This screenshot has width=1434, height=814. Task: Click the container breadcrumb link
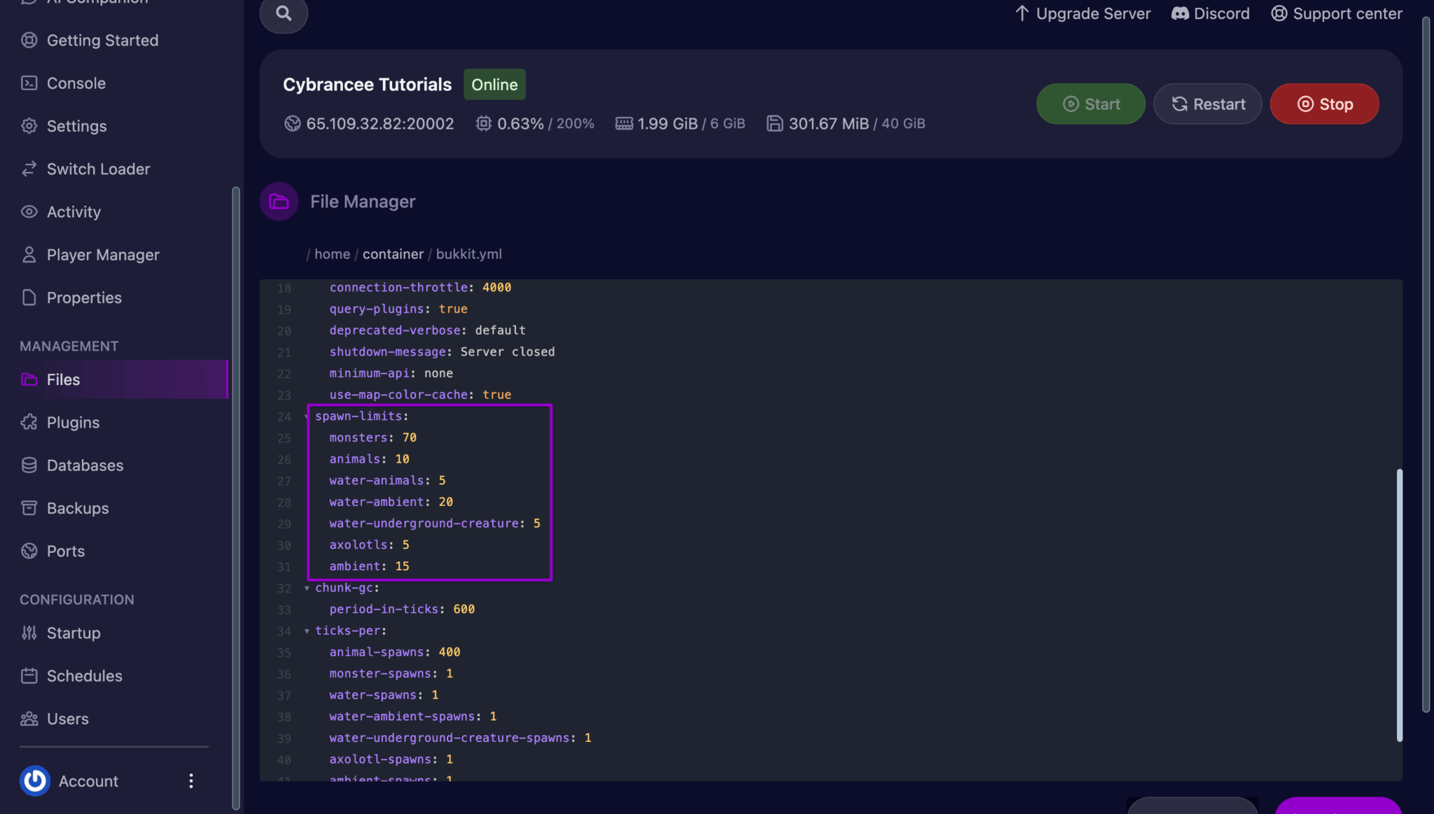pyautogui.click(x=393, y=254)
